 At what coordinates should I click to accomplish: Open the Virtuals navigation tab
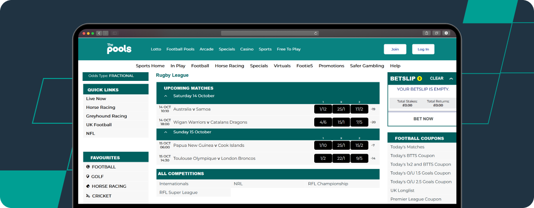tap(282, 65)
